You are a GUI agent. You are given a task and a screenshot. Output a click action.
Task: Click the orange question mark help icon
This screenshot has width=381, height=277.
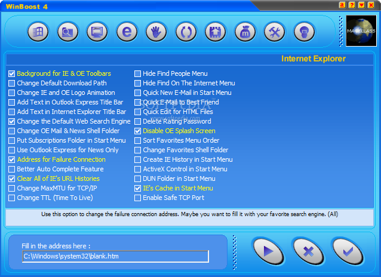[x=352, y=5]
